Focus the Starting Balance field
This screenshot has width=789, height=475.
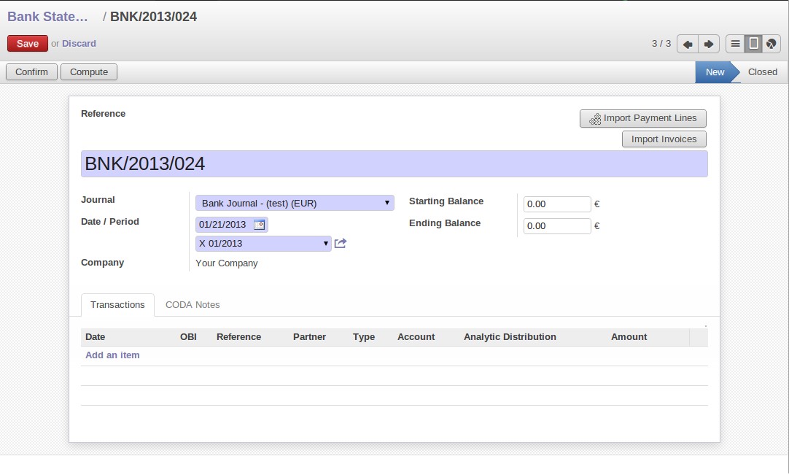tap(557, 204)
